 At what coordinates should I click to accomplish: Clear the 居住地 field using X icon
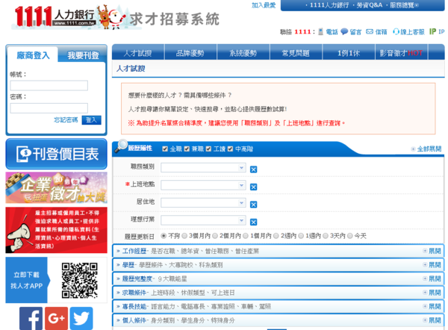pos(254,205)
